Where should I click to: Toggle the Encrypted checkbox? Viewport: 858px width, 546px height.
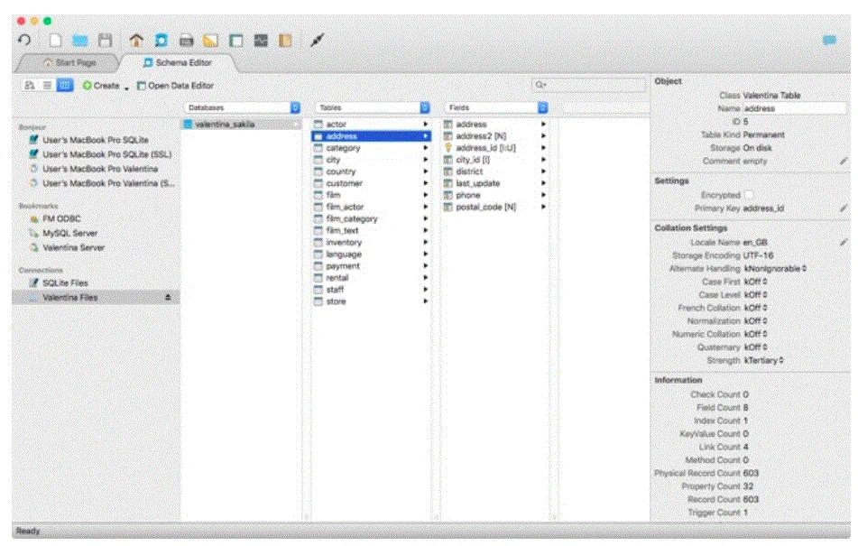(749, 195)
